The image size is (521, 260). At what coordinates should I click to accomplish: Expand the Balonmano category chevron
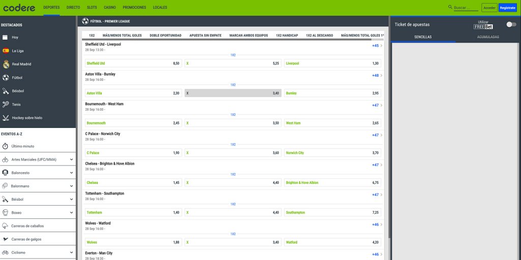click(71, 186)
